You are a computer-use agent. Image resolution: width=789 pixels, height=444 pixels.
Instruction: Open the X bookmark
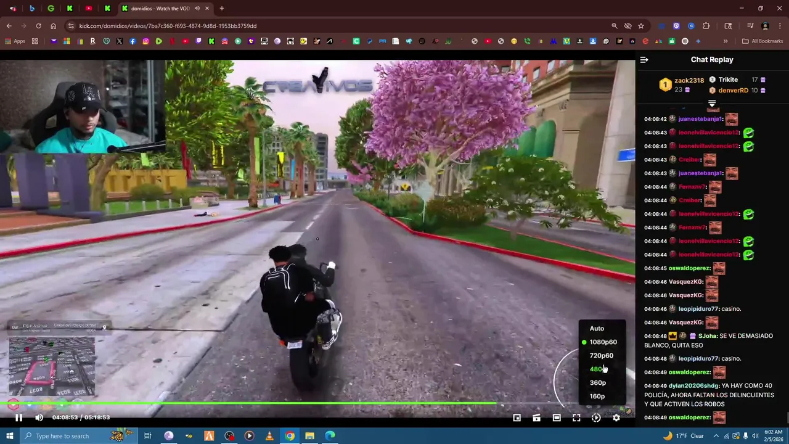click(119, 41)
